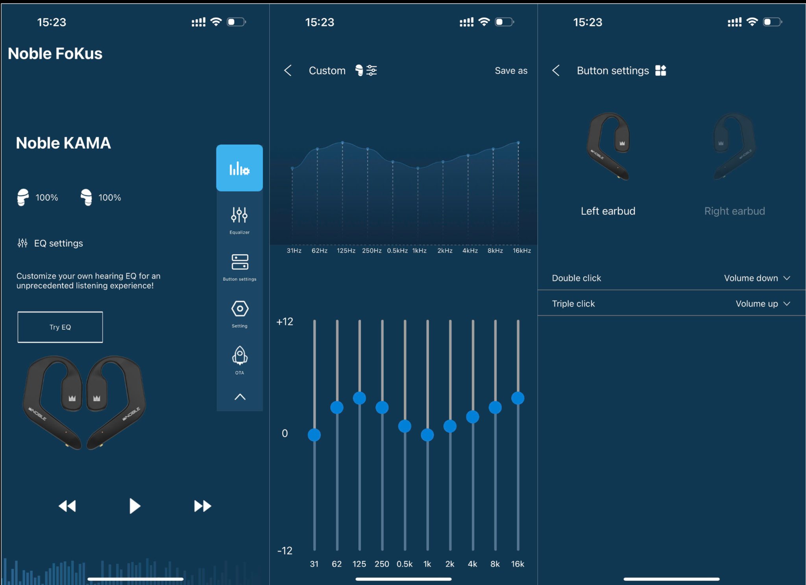The height and width of the screenshot is (585, 806).
Task: Click the left earbud image
Action: (x=608, y=146)
